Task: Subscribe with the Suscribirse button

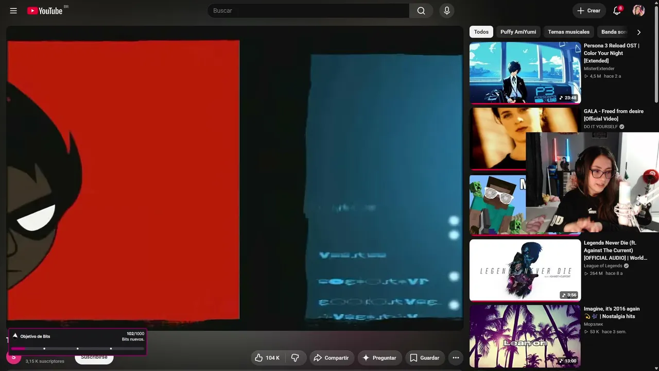Action: (94, 357)
